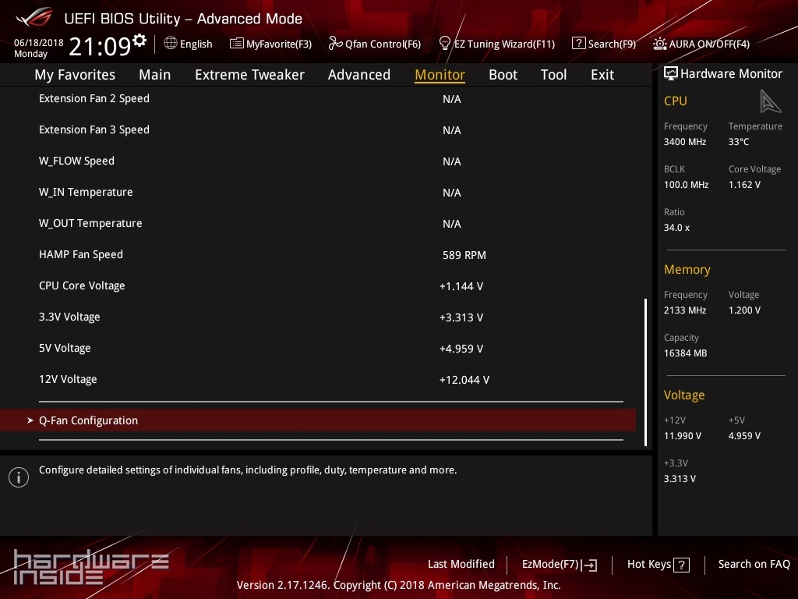This screenshot has height=599, width=798.
Task: Click +12V reading 11.990 V
Action: tap(683, 436)
